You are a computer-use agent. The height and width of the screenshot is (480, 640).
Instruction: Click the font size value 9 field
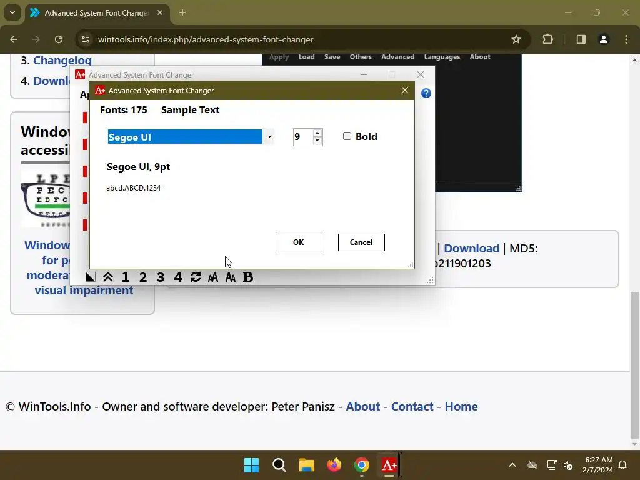coord(303,137)
